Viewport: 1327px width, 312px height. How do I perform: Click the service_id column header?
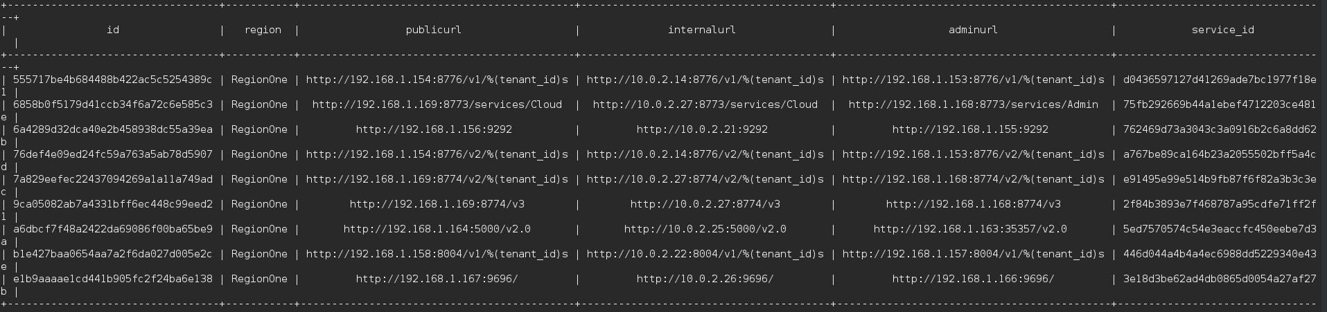[1223, 30]
